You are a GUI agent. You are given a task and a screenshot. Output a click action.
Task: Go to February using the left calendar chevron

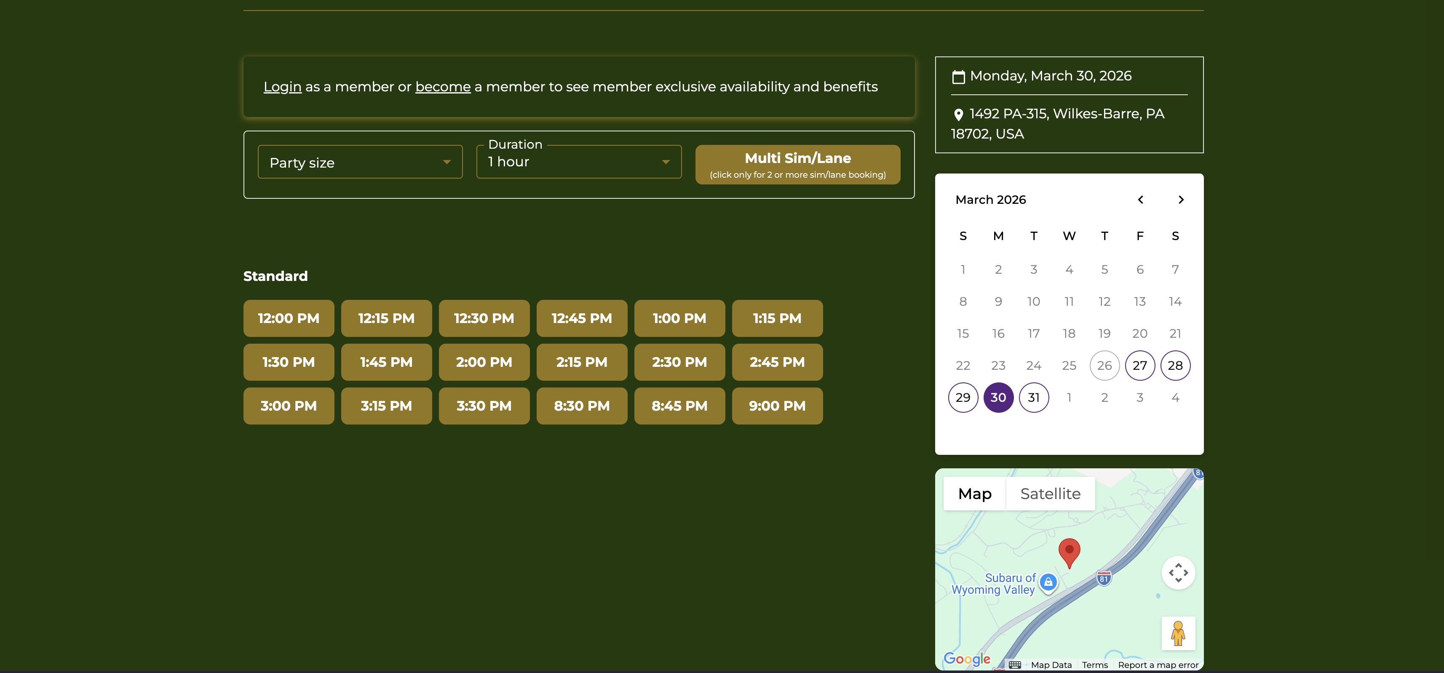[1140, 200]
